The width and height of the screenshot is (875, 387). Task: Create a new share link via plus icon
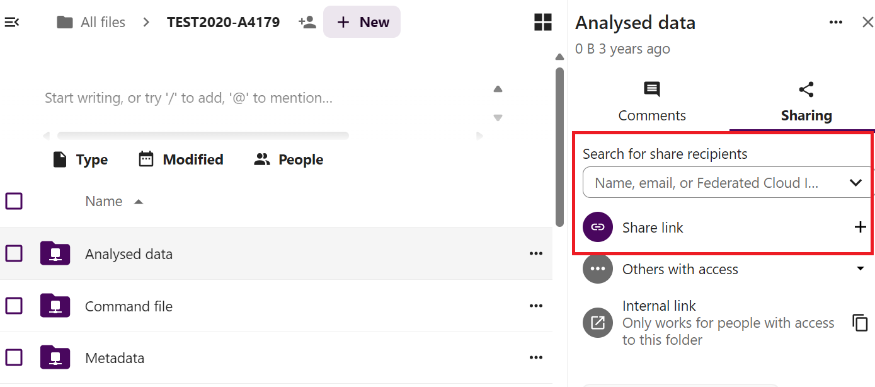861,227
